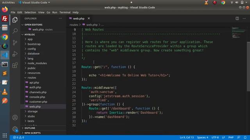Change encoding via UTF-8 indicator

click(x=215, y=137)
